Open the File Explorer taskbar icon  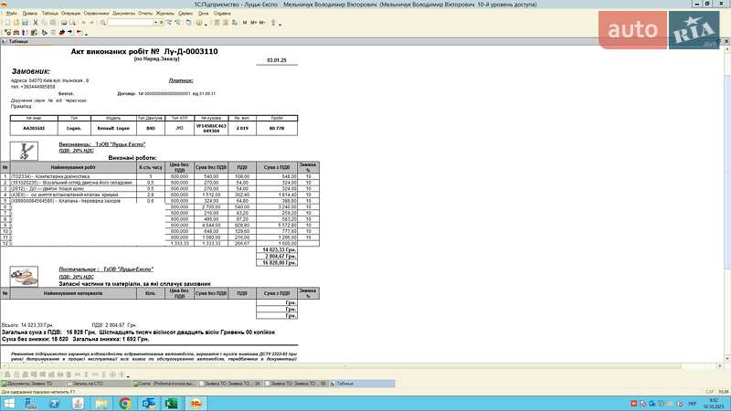pos(103,403)
